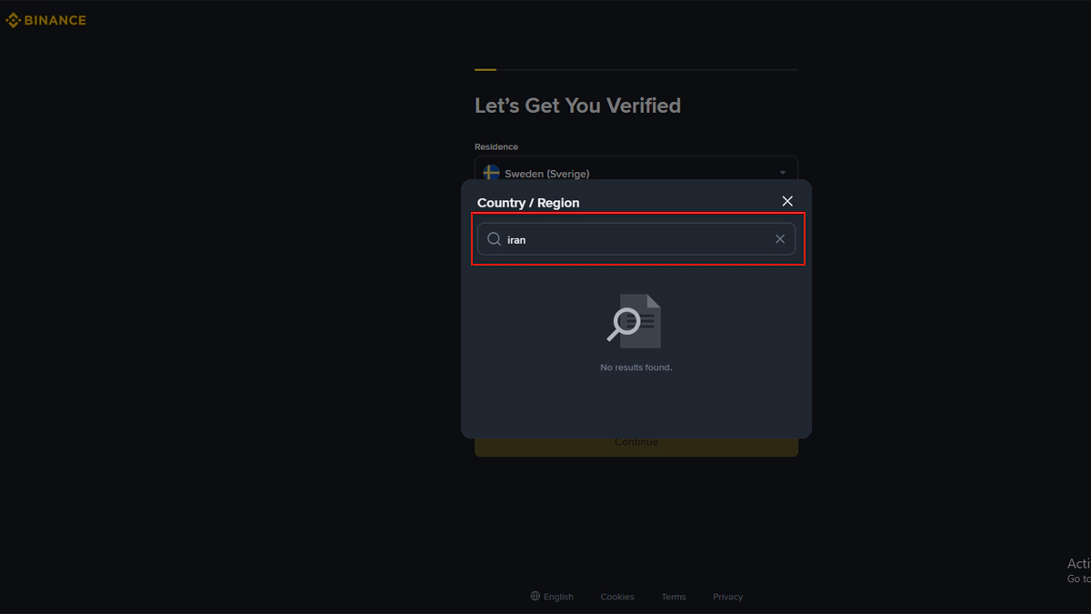Image resolution: width=1091 pixels, height=614 pixels.
Task: Click the 'No results found.' message
Action: [x=636, y=367]
